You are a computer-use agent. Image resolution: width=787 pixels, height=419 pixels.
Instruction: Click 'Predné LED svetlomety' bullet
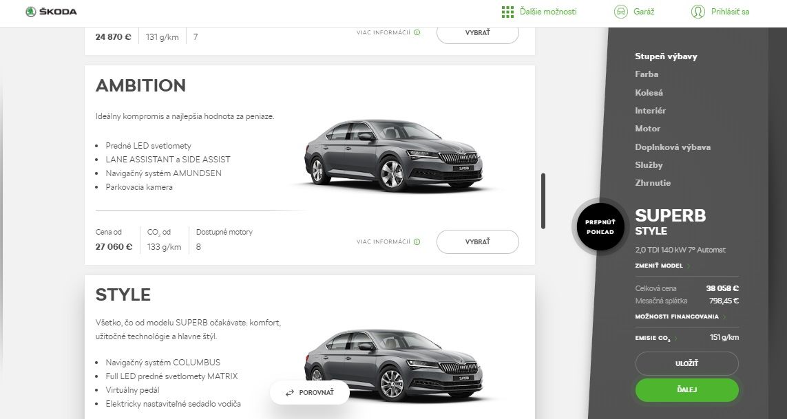(x=149, y=146)
